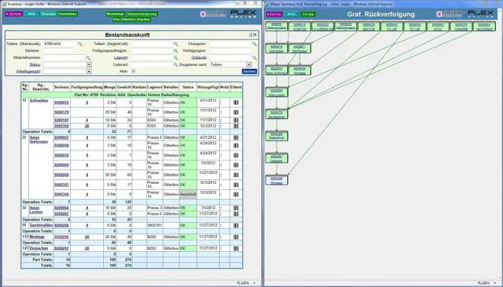The height and width of the screenshot is (287, 503).
Task: Click the Zurück button in the Inventory window
Action: [x=13, y=13]
